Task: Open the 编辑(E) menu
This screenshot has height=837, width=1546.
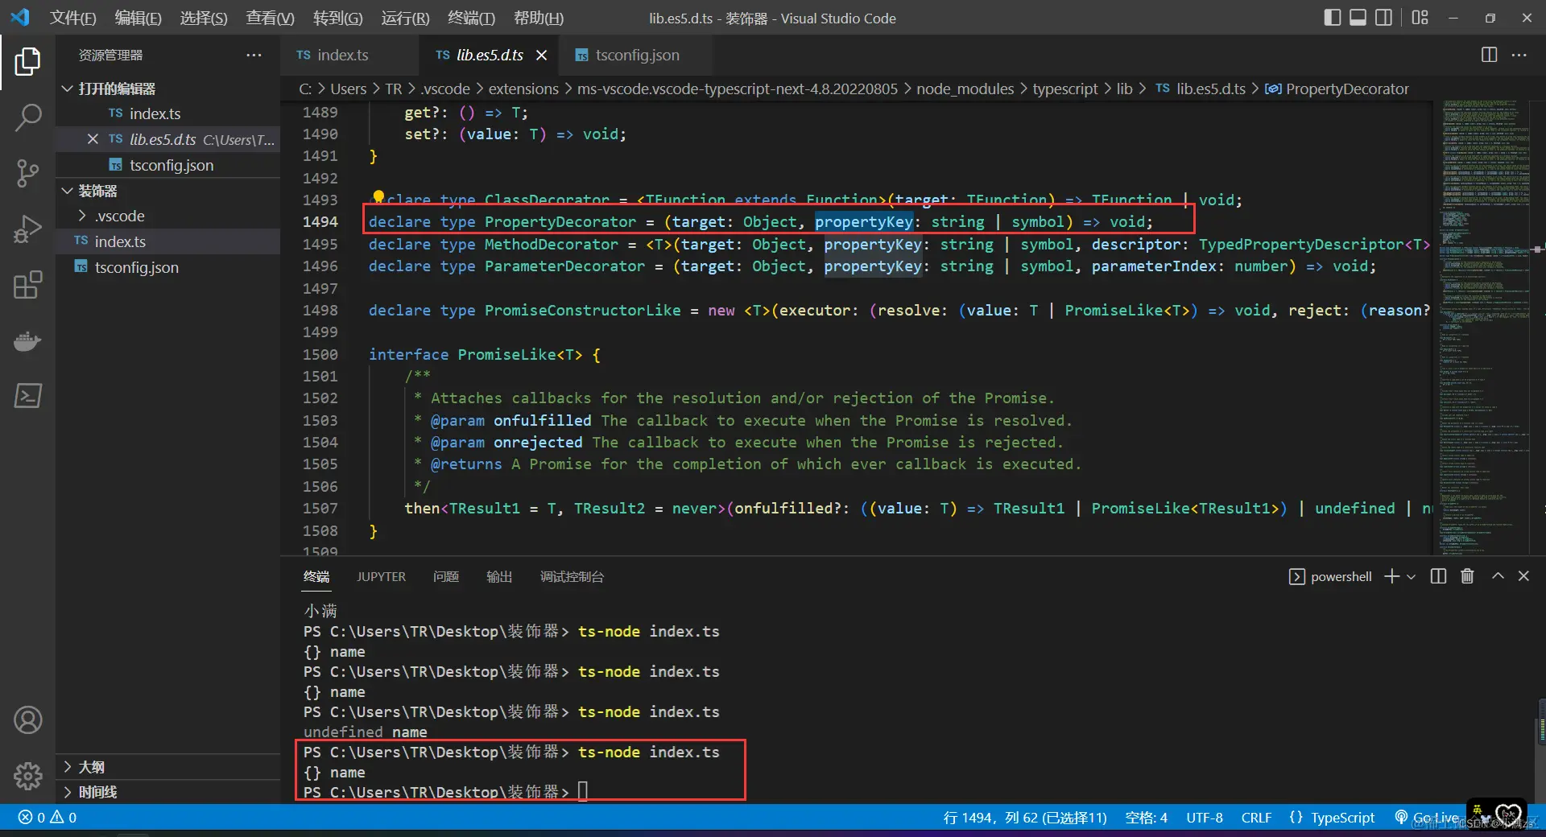Action: click(x=138, y=18)
